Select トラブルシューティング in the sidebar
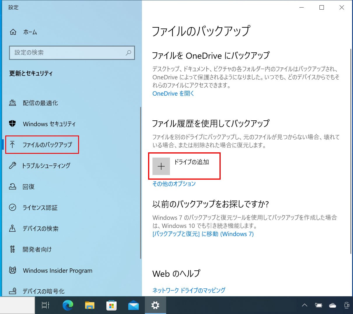Image resolution: width=353 pixels, height=314 pixels. click(x=46, y=165)
